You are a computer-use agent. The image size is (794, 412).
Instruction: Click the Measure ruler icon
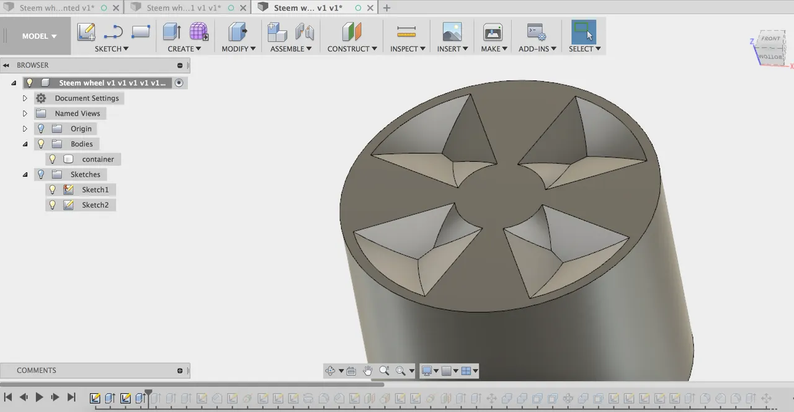click(x=406, y=32)
